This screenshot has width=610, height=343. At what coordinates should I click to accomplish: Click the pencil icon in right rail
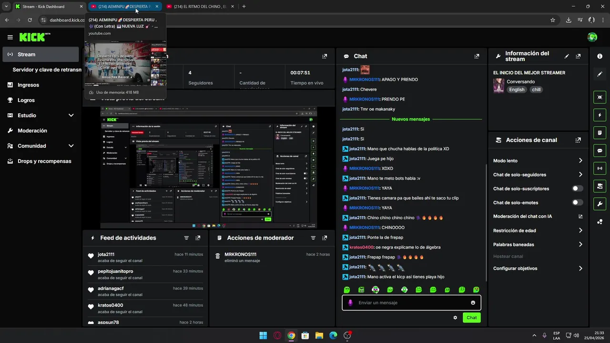click(x=600, y=74)
